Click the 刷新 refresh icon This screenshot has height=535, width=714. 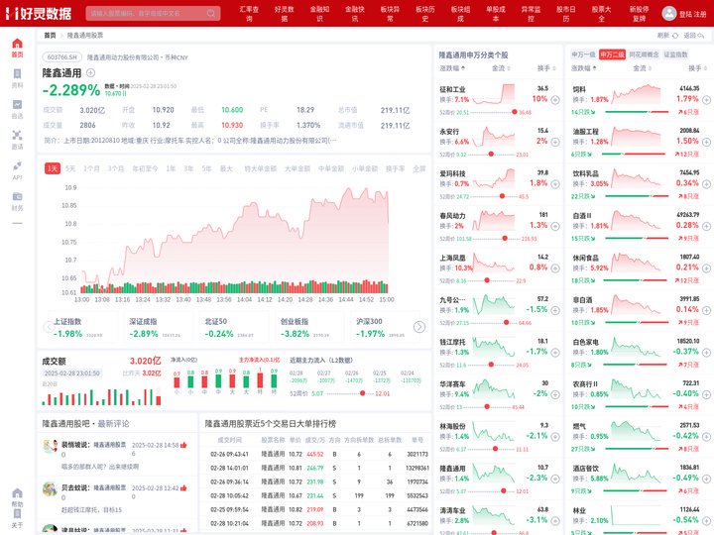[675, 36]
